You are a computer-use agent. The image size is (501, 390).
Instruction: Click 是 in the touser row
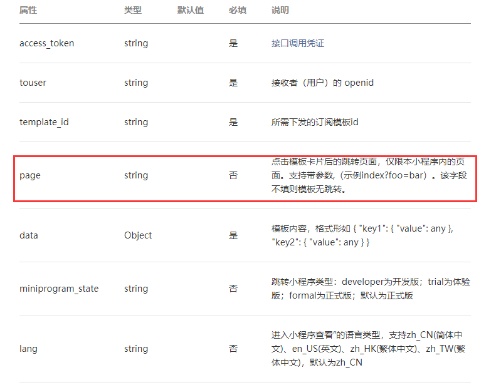click(233, 83)
